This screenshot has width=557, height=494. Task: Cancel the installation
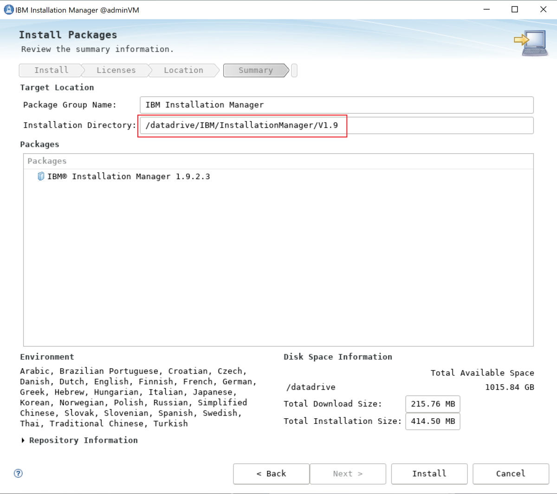(x=510, y=474)
